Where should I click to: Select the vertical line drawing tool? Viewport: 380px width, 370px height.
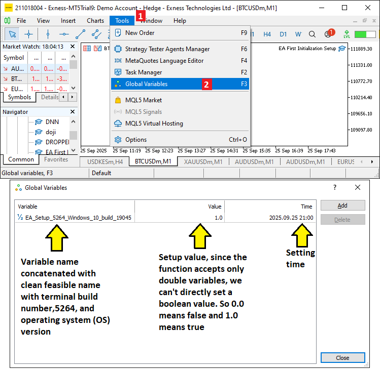point(48,34)
